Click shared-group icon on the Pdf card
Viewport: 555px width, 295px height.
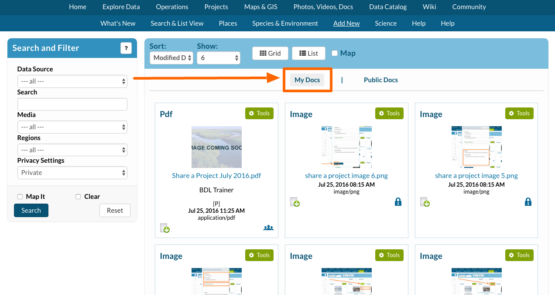pos(268,228)
